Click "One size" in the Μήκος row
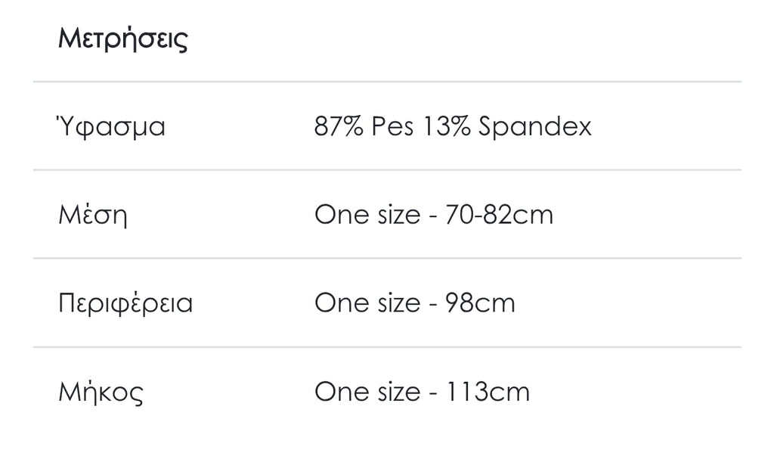The height and width of the screenshot is (456, 774). (367, 392)
